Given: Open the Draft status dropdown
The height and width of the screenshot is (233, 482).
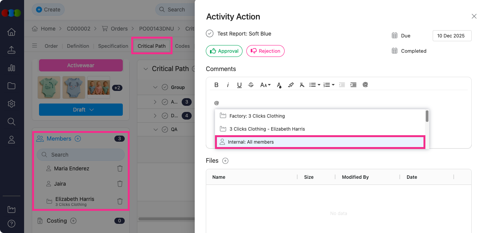Looking at the screenshot, I should [x=81, y=110].
